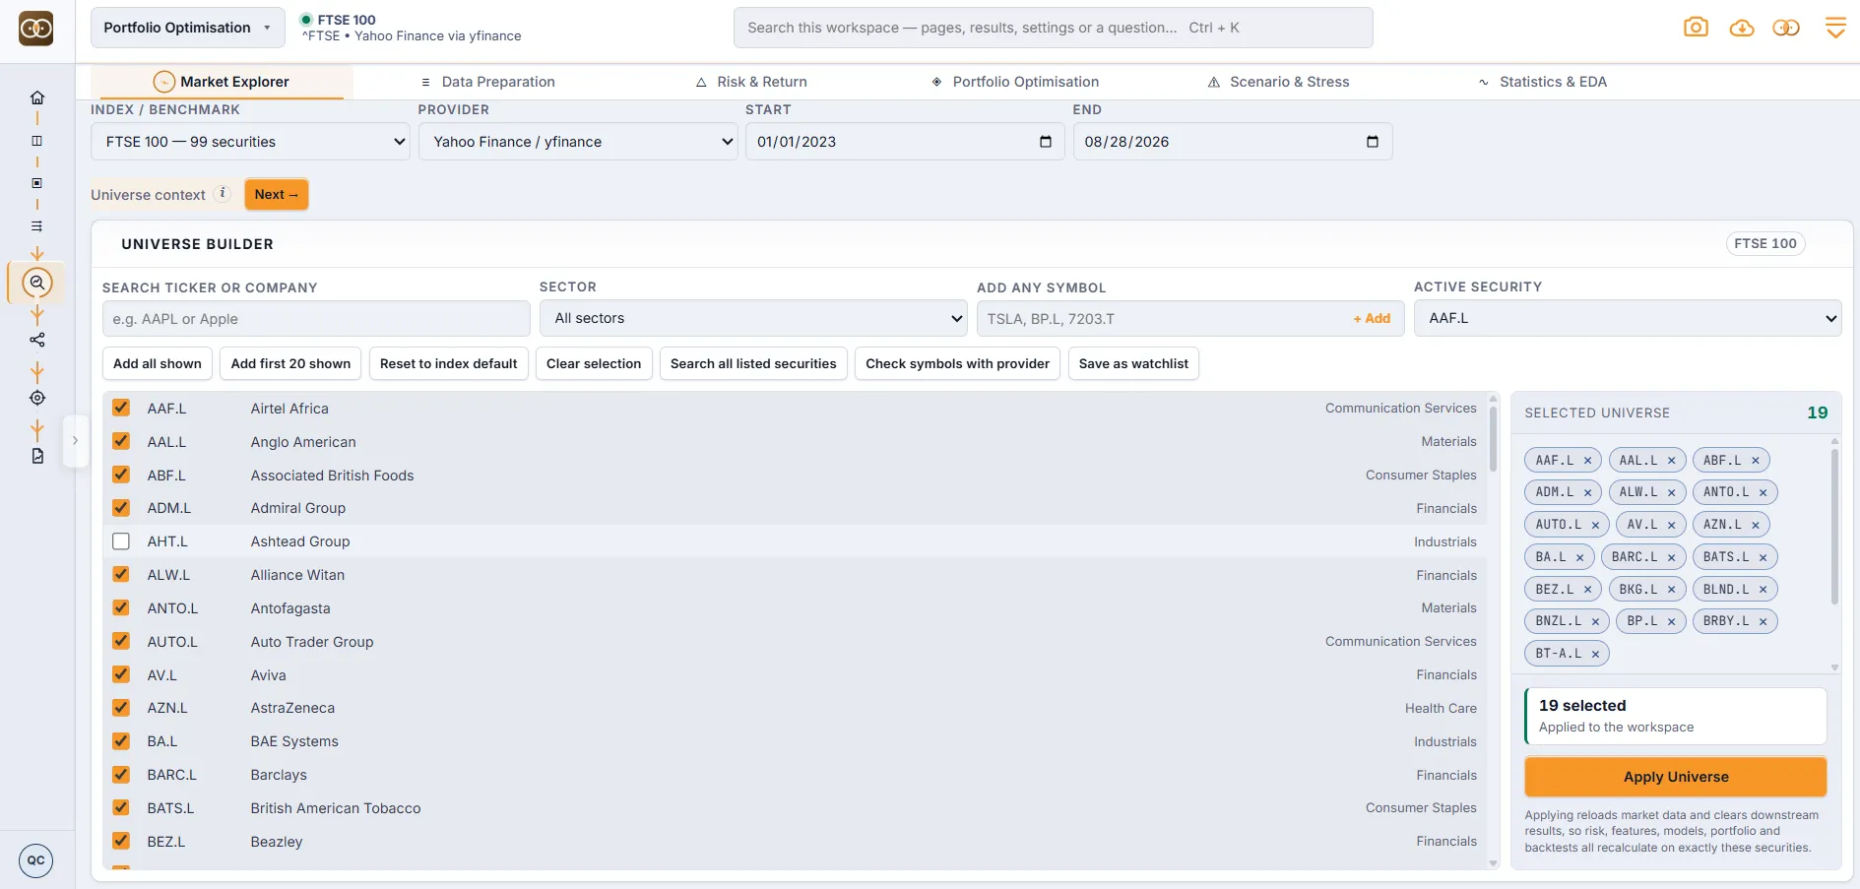The height and width of the screenshot is (889, 1860).
Task: Go to the home icon in sidebar
Action: tap(37, 97)
